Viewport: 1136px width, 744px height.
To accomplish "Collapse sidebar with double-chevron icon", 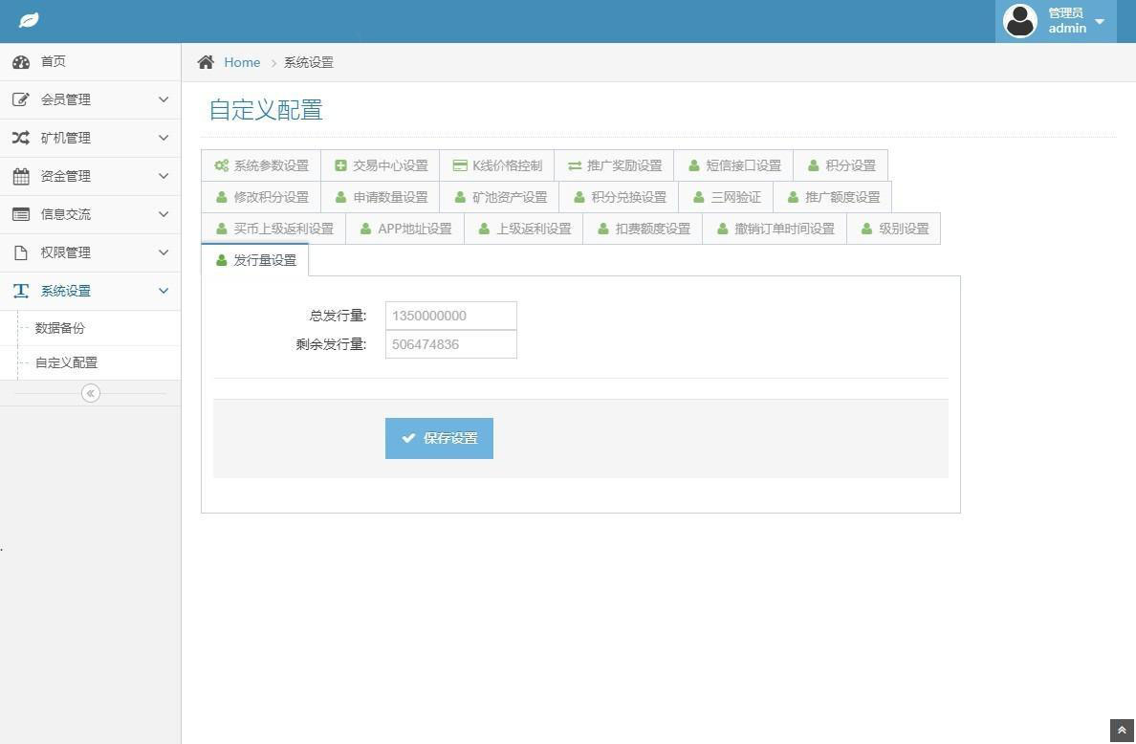I will point(91,393).
